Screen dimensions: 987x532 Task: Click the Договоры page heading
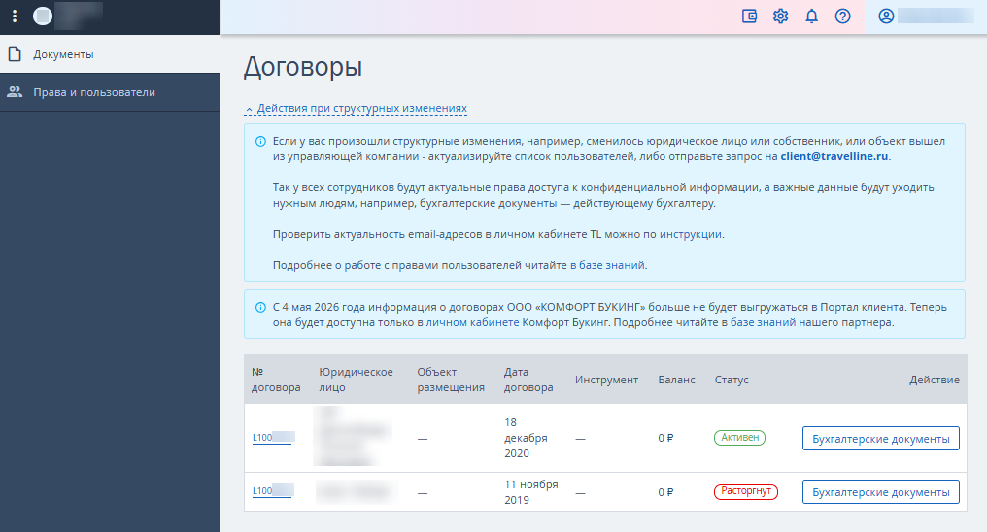[303, 67]
